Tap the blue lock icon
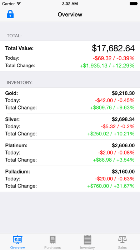 [x=10, y=14]
